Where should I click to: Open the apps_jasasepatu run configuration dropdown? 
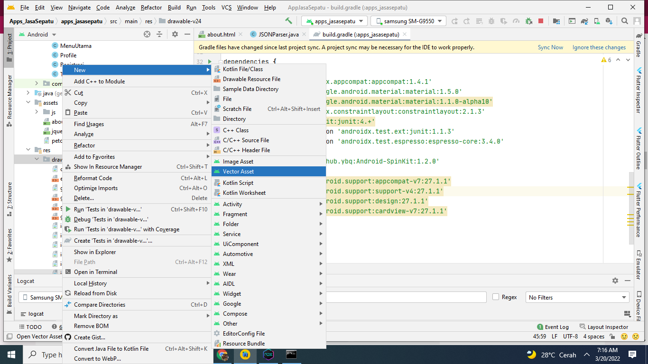click(334, 21)
